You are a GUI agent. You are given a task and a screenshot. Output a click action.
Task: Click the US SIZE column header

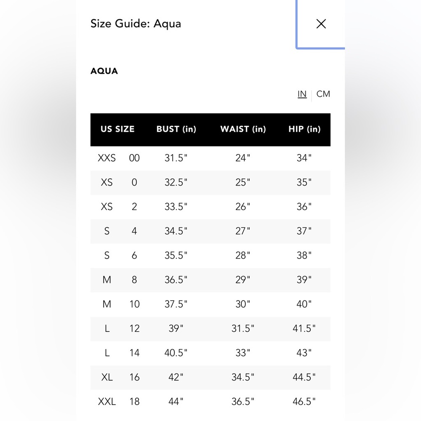[117, 129]
